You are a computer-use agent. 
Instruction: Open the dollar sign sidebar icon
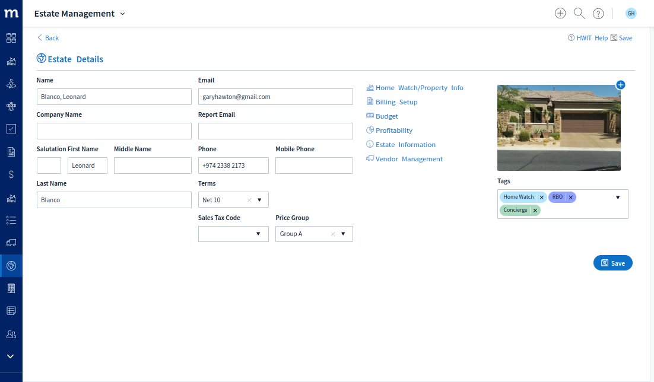pos(11,174)
